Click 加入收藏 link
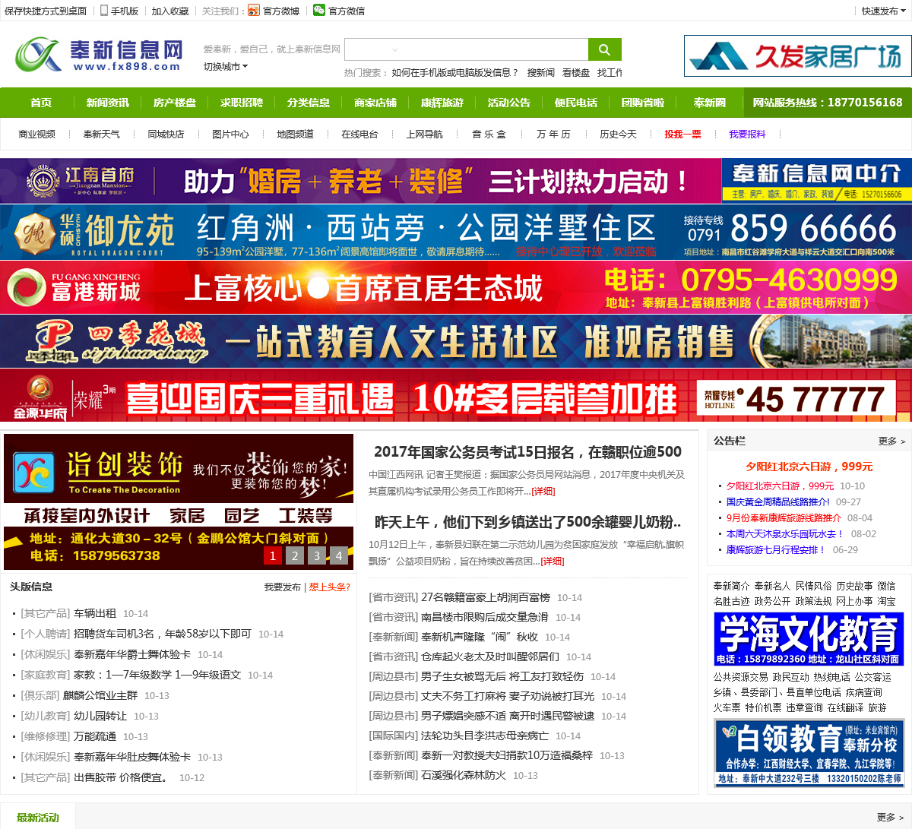This screenshot has height=829, width=912. click(169, 11)
